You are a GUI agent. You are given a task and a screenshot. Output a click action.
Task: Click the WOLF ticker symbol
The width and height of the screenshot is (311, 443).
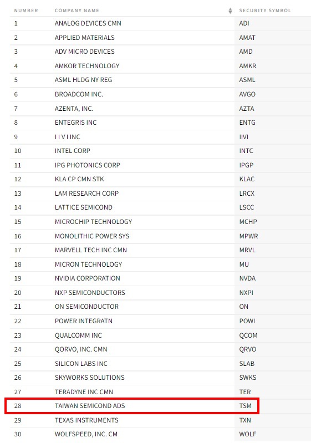(248, 434)
